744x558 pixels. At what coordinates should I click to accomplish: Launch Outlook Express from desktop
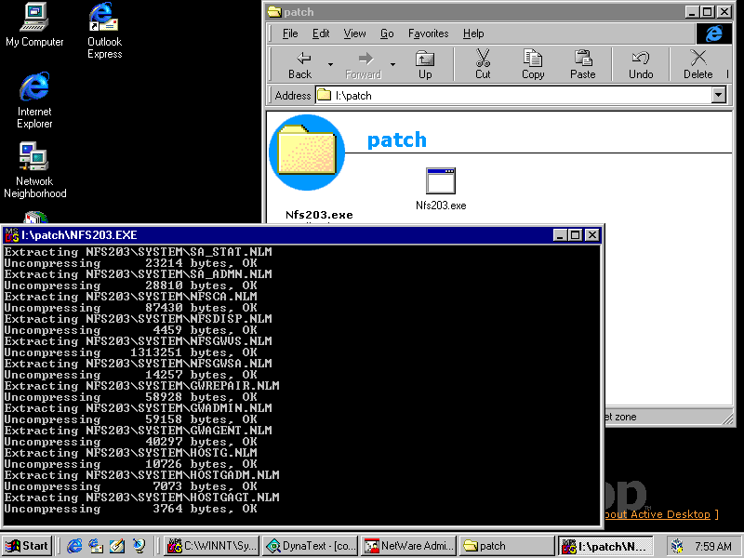coord(104,31)
